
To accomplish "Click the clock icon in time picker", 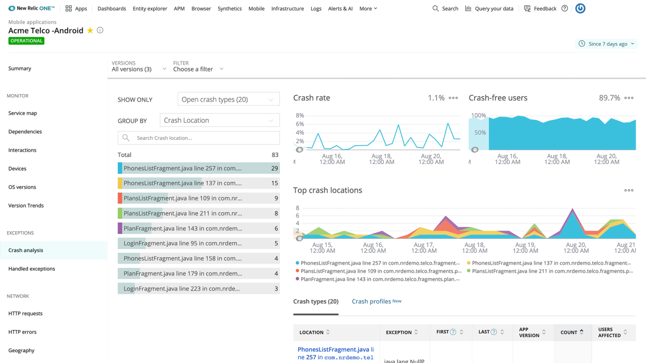I will click(x=582, y=44).
